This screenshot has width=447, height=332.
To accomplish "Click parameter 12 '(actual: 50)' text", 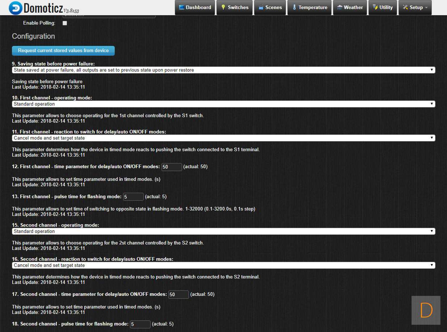I will click(x=195, y=167).
